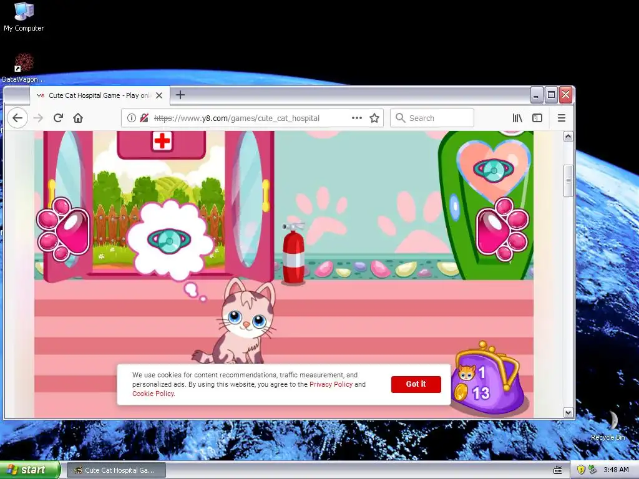Screen dimensions: 639x479
Task: Click the 3:48 AM clock
Action: click(x=616, y=470)
